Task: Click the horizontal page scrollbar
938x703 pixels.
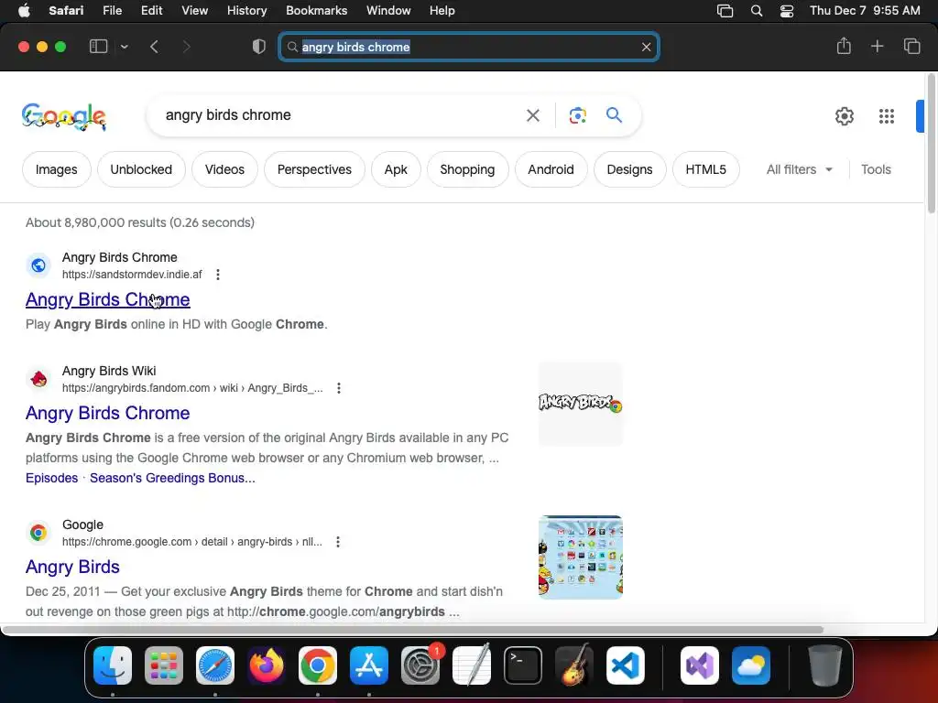Action: [x=413, y=630]
